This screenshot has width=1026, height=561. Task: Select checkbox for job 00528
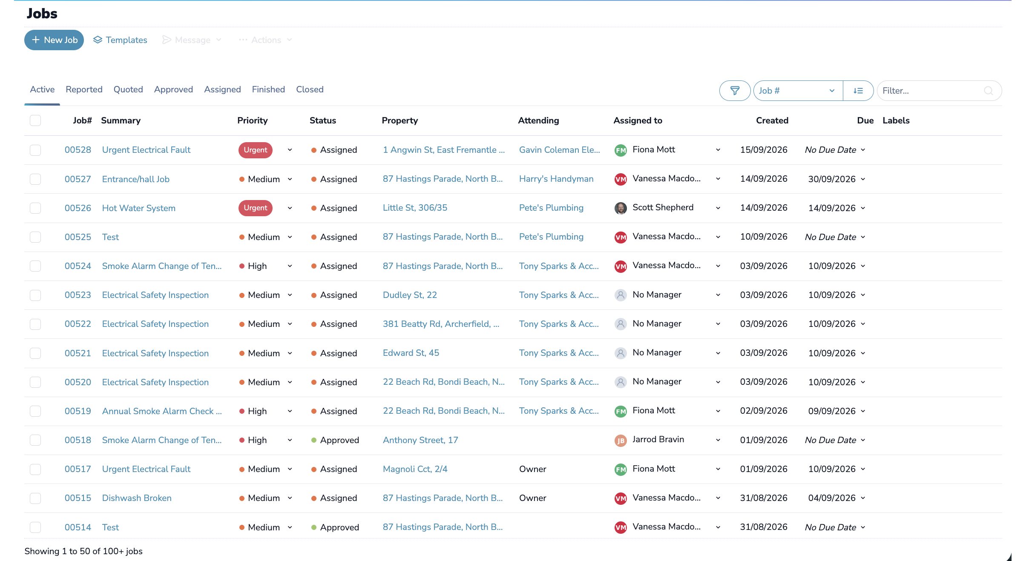[x=35, y=150]
